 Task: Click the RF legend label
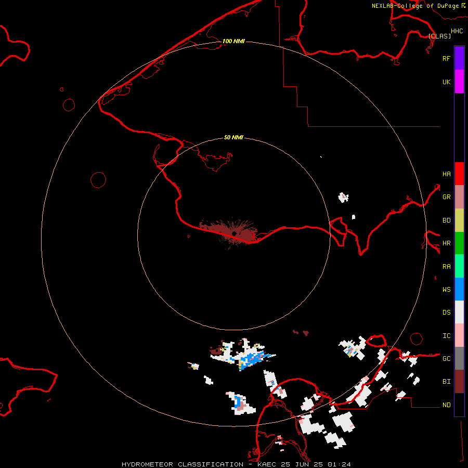(x=446, y=58)
